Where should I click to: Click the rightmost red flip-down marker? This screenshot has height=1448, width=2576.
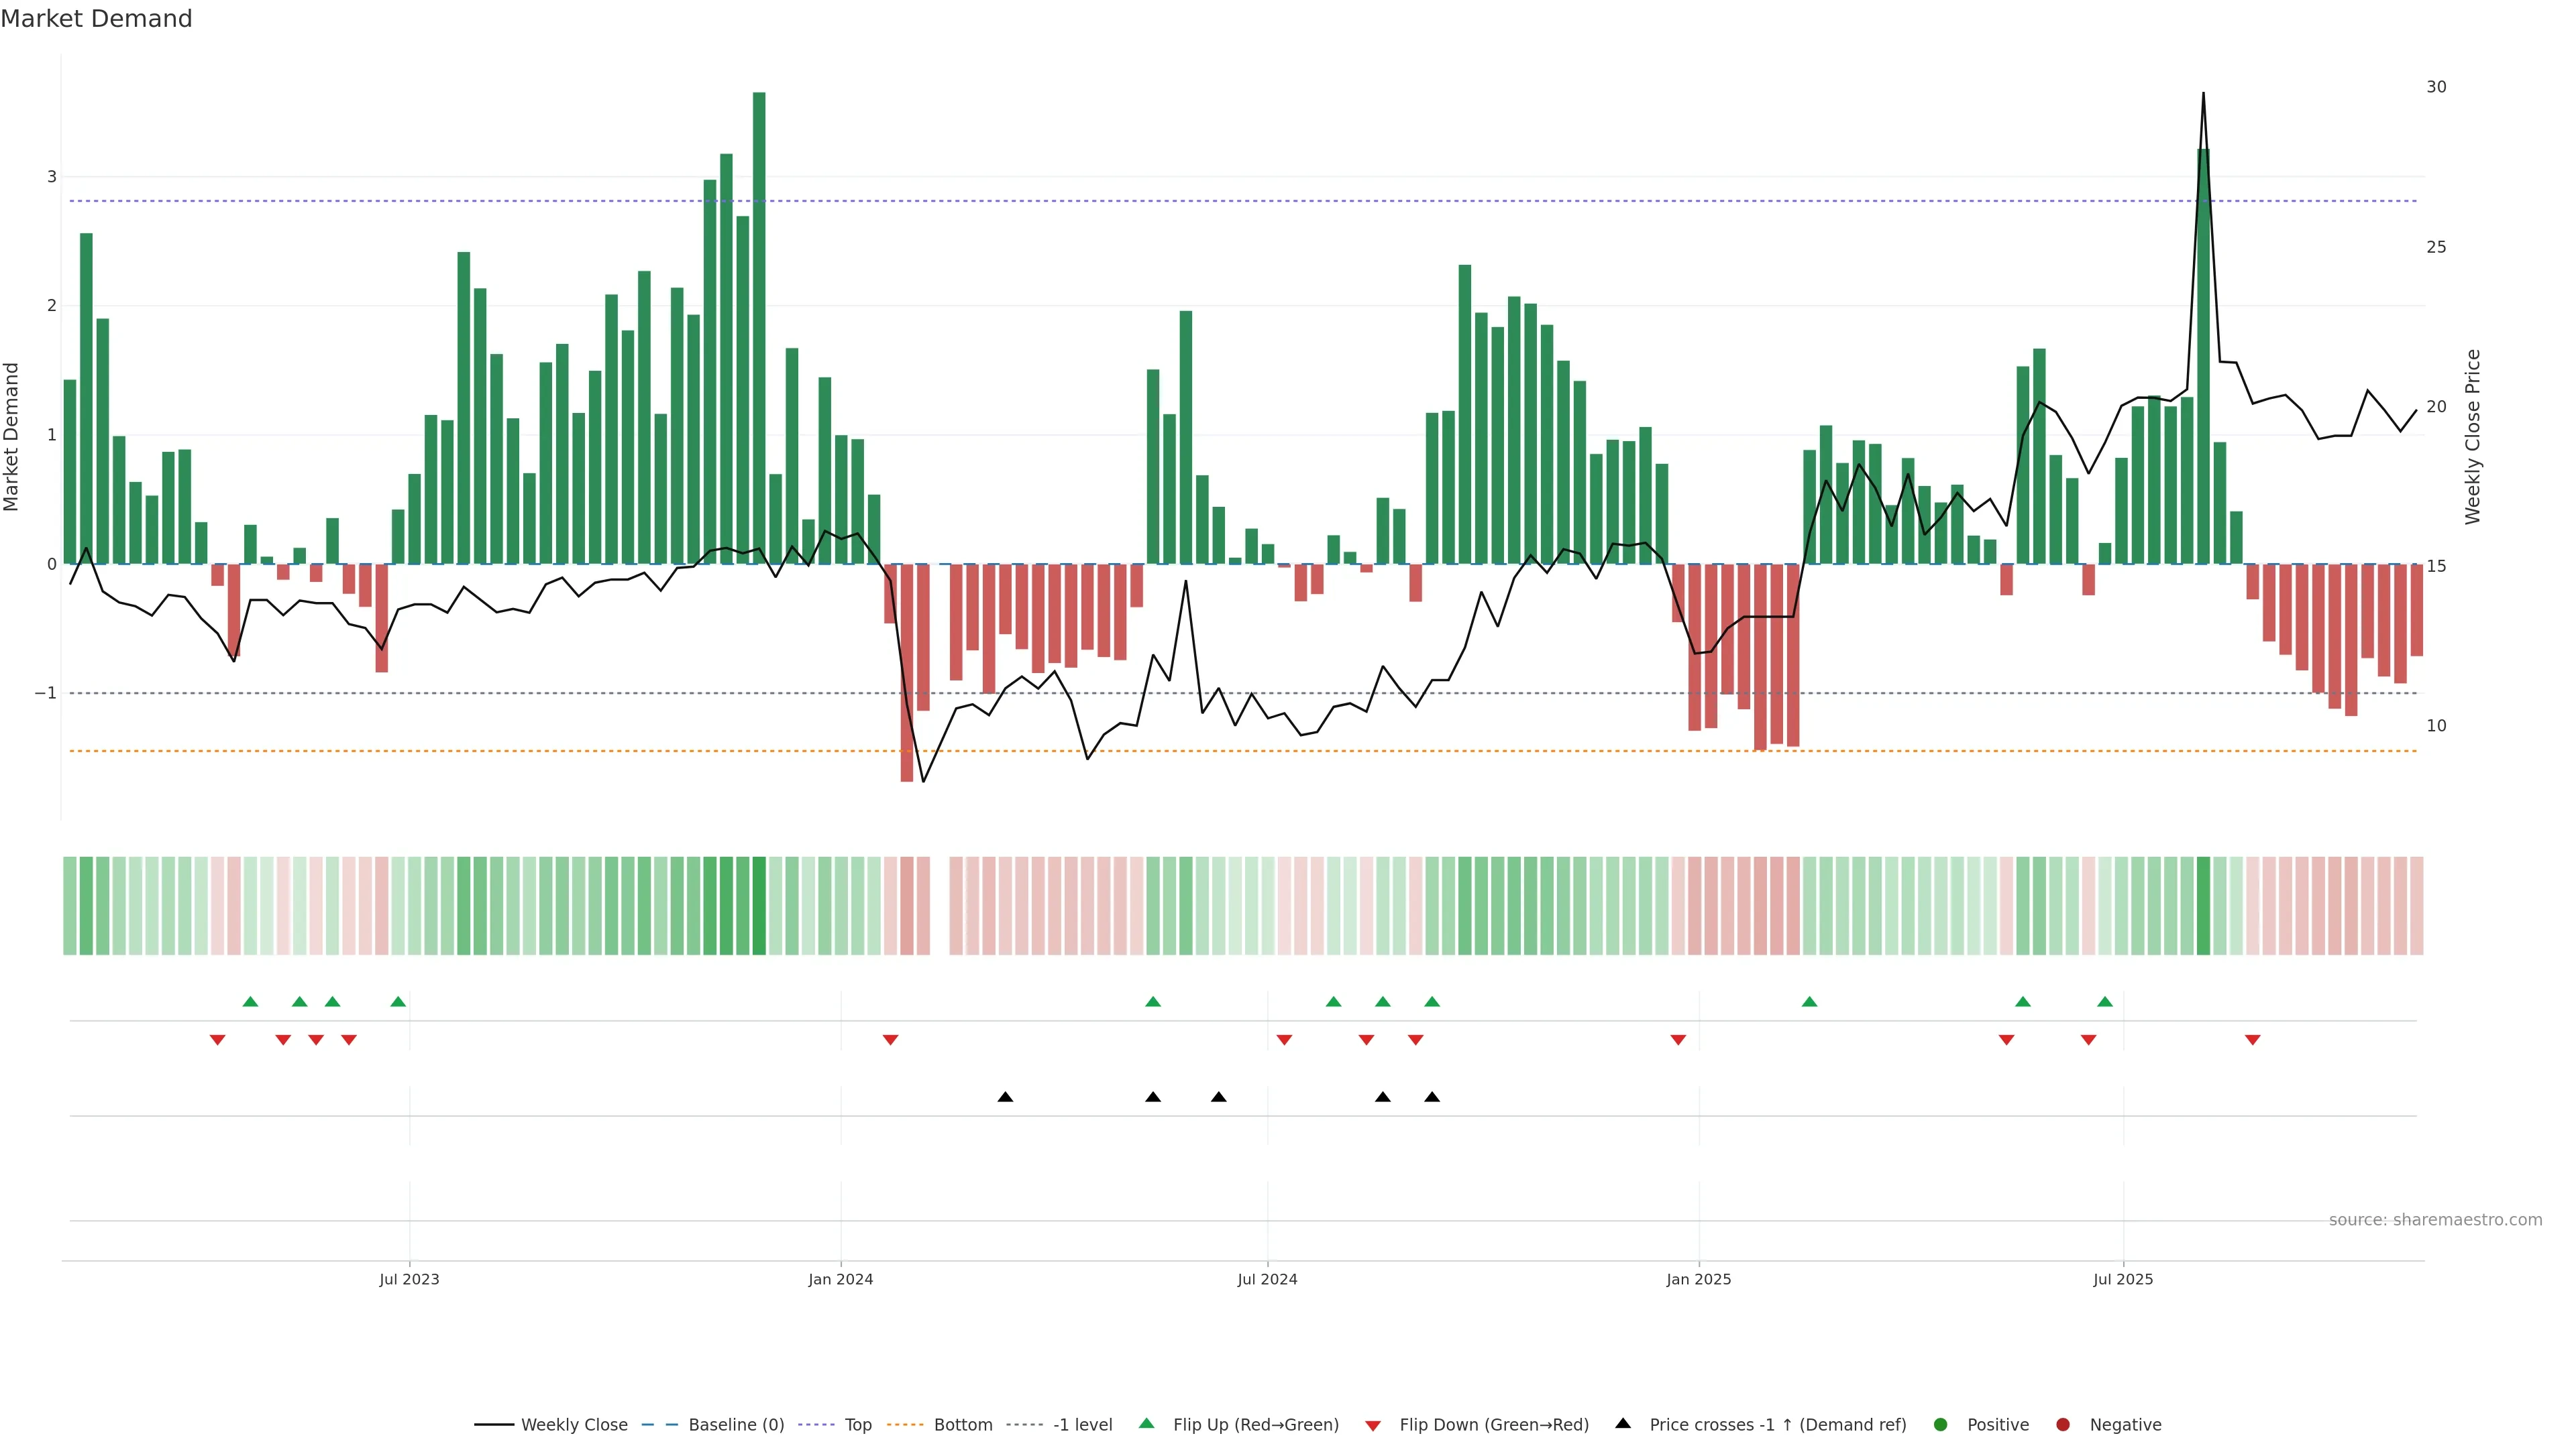coord(2252,1040)
